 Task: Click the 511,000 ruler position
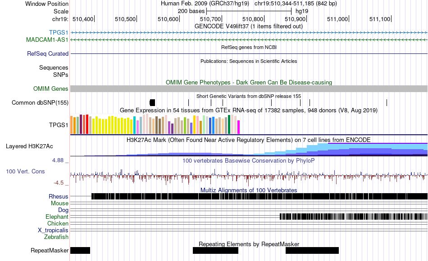pyautogui.click(x=337, y=19)
